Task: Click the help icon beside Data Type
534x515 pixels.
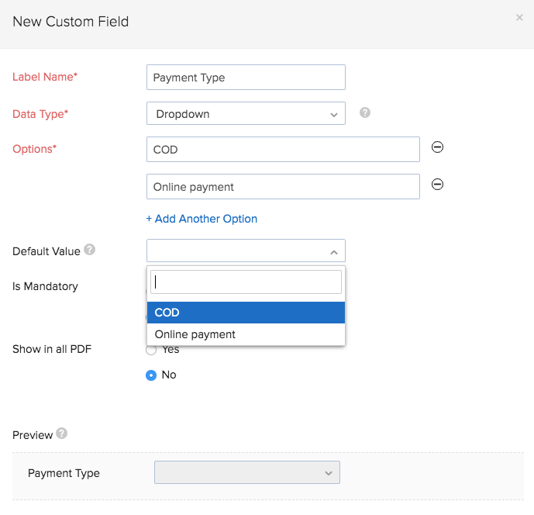Action: coord(365,112)
